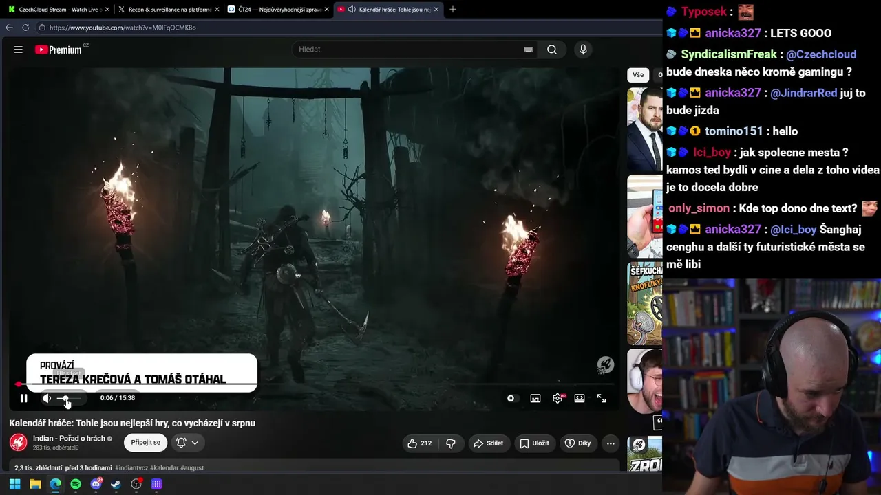Save the video with Uložit
Viewport: 881px width, 495px height.
[x=535, y=443]
